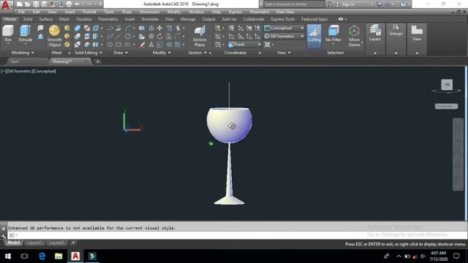Viewport: 468px width, 263px height.
Task: Pick the Circle tool in Draw panel
Action: [128, 37]
